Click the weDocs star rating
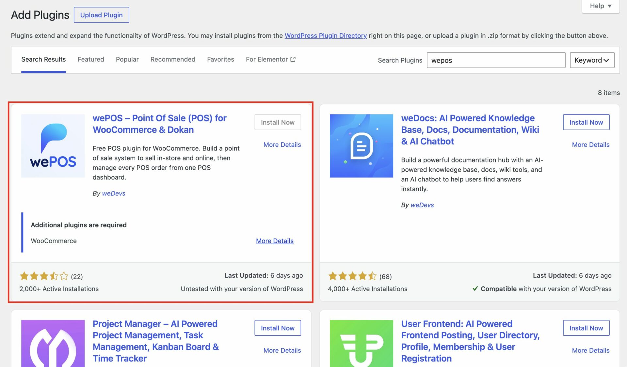Viewport: 627px width, 367px height. 352,276
